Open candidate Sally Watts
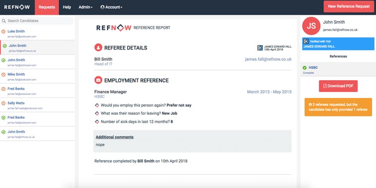 pyautogui.click(x=37, y=105)
